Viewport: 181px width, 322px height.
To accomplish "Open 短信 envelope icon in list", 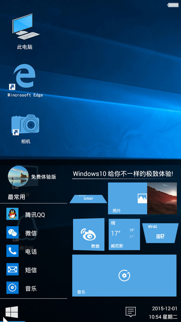I will 12,269.
